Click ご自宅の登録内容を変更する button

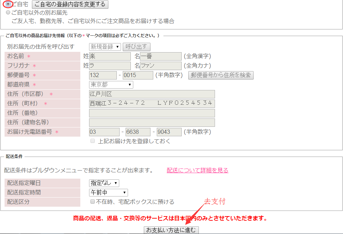pyautogui.click(x=70, y=5)
